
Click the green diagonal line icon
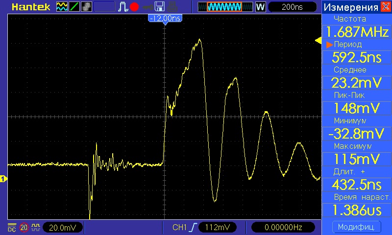click(x=73, y=7)
